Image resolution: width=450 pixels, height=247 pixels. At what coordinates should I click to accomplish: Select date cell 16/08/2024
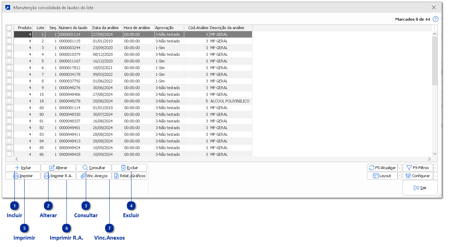[x=107, y=121]
